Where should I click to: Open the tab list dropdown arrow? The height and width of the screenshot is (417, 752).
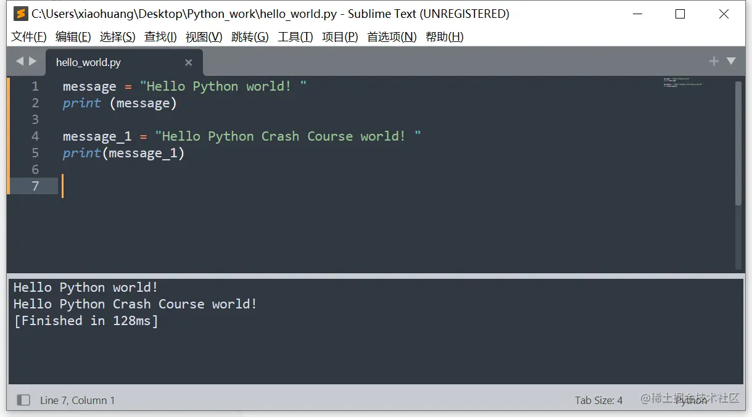coord(731,61)
